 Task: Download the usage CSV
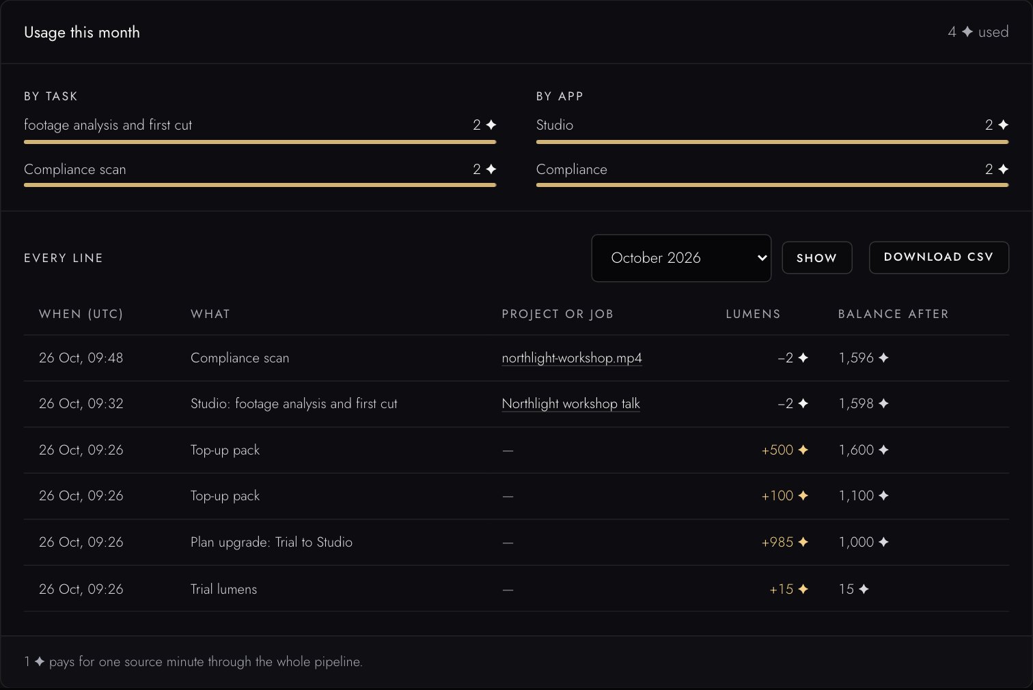pyautogui.click(x=939, y=257)
